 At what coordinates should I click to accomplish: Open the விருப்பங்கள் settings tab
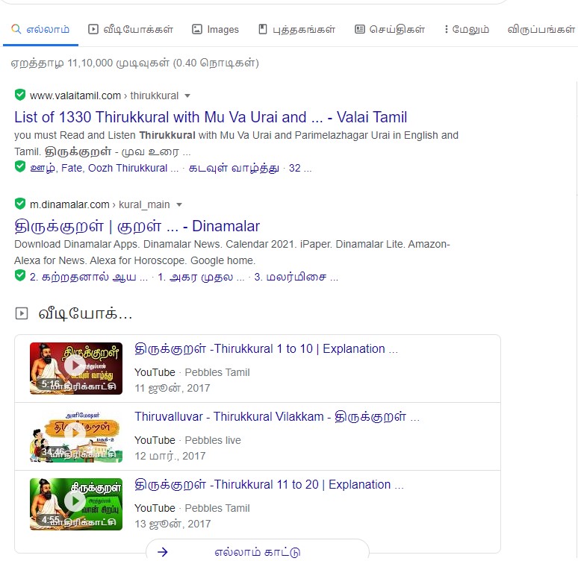541,29
